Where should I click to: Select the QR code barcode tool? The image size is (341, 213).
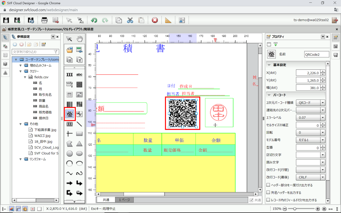70,114
